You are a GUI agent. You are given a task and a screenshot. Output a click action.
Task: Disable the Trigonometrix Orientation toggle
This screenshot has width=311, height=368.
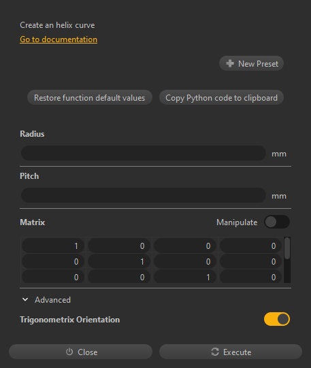[x=277, y=319]
